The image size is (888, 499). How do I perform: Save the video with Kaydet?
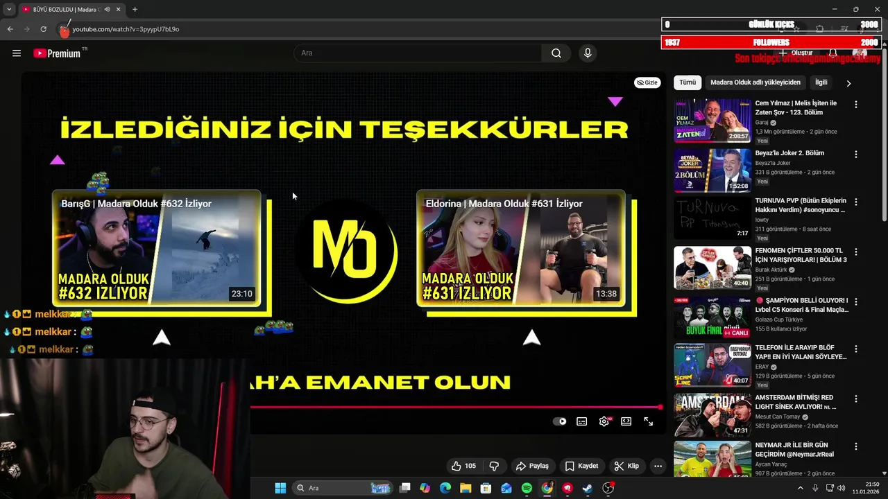pos(581,466)
